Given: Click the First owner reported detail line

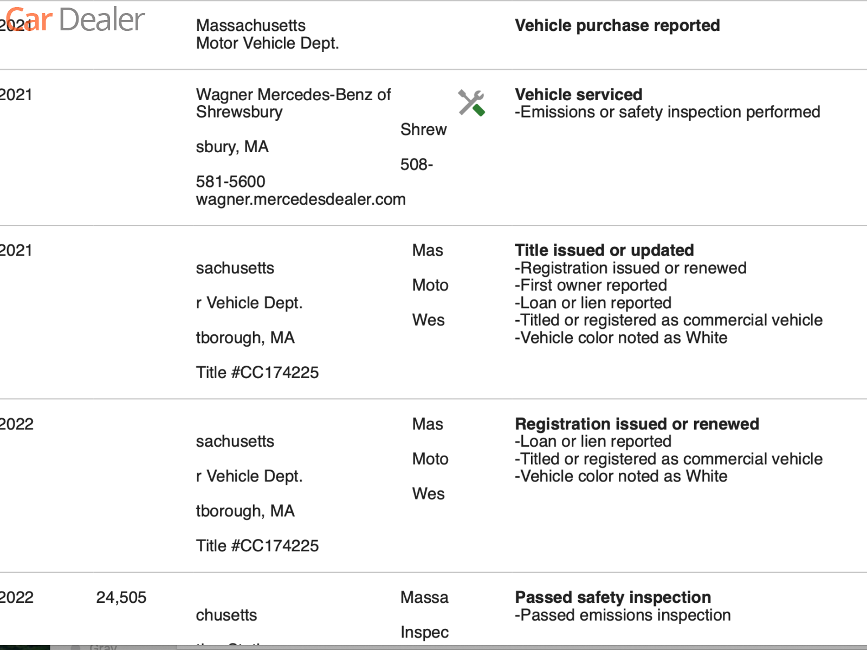Looking at the screenshot, I should point(591,285).
